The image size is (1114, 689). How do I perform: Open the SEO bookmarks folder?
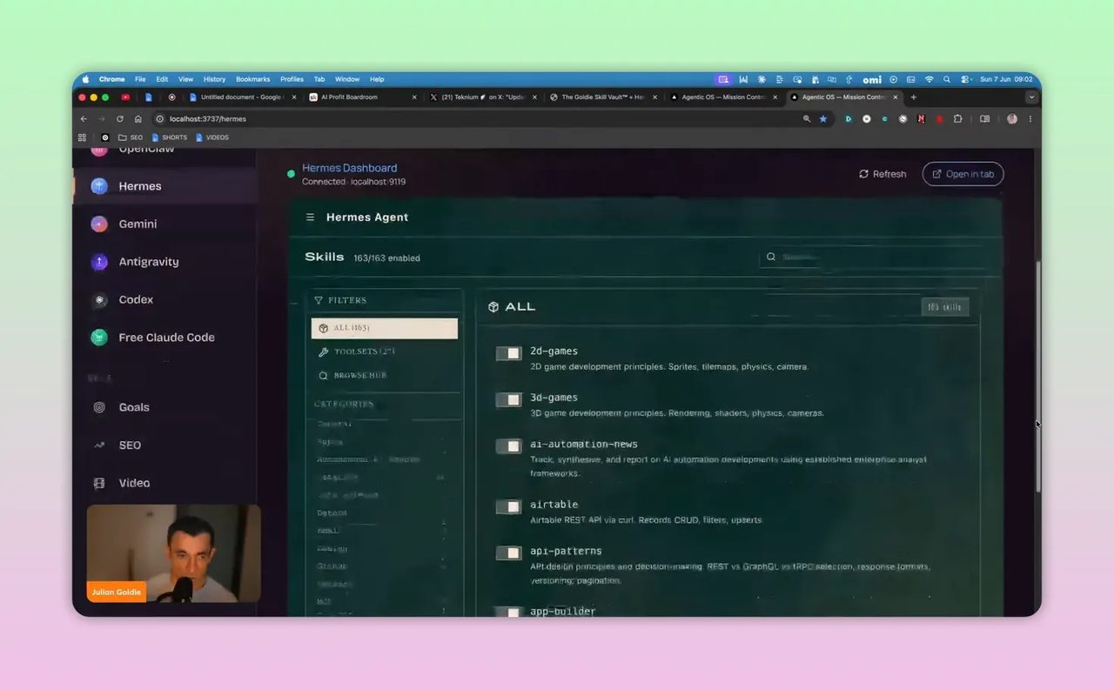[x=131, y=137]
